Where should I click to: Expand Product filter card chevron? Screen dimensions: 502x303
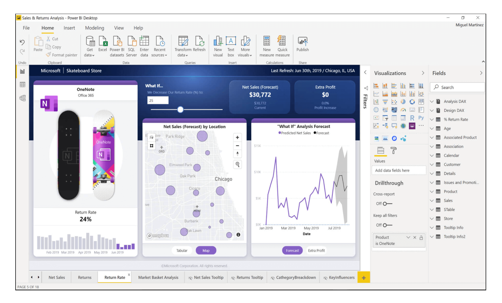(x=408, y=238)
